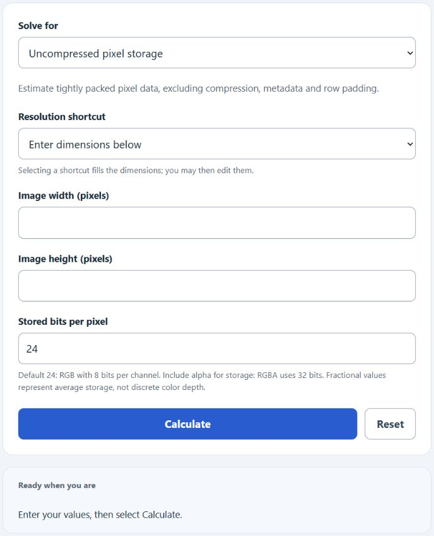Click chevron arrow beside Enter dimensions below
Viewport: 434px width, 536px height.
(x=410, y=144)
